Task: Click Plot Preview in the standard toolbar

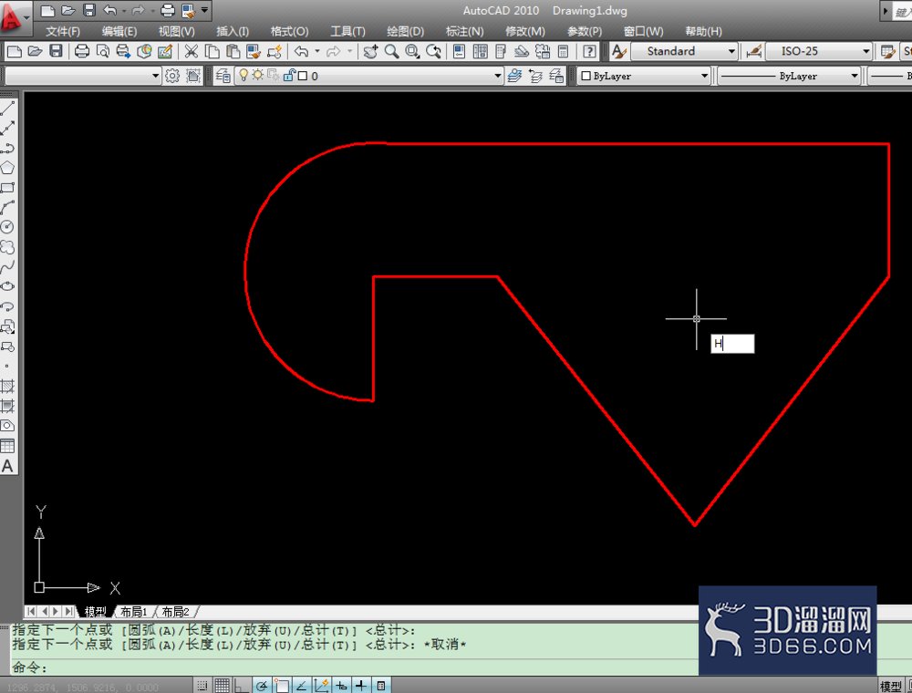Action: (102, 51)
